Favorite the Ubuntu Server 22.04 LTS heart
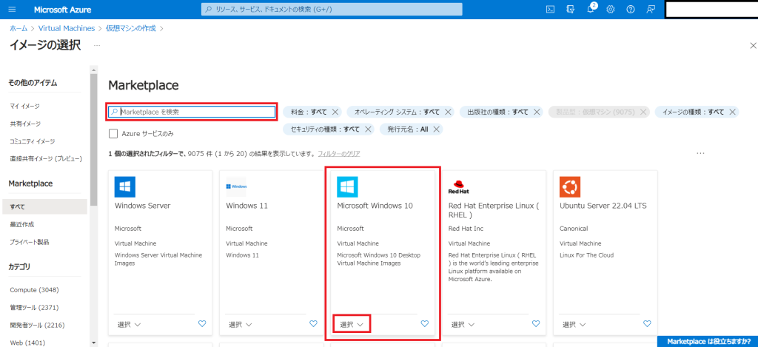 (647, 324)
